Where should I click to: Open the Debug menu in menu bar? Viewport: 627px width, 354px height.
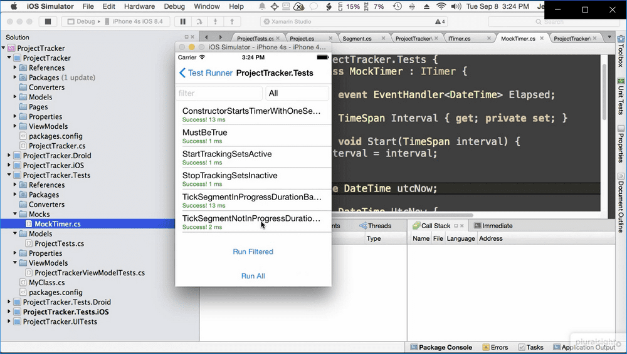[174, 6]
